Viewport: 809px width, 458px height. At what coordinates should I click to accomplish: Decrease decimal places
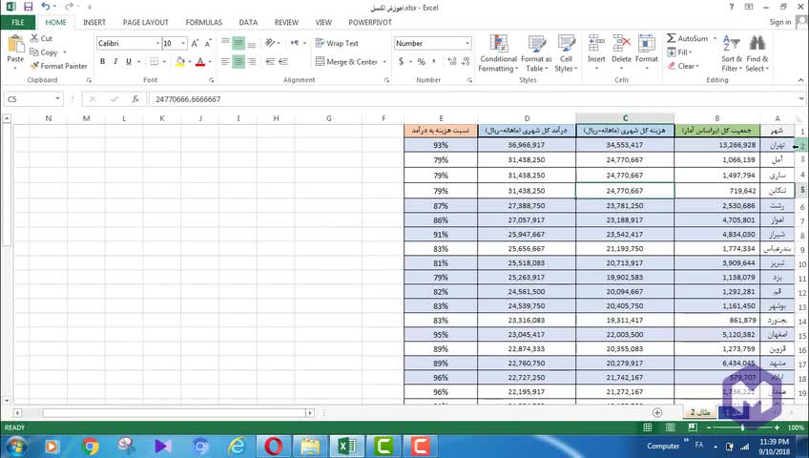pos(466,61)
